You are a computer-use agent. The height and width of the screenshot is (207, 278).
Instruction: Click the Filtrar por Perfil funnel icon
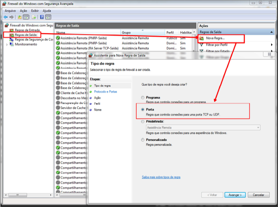tap(202, 45)
